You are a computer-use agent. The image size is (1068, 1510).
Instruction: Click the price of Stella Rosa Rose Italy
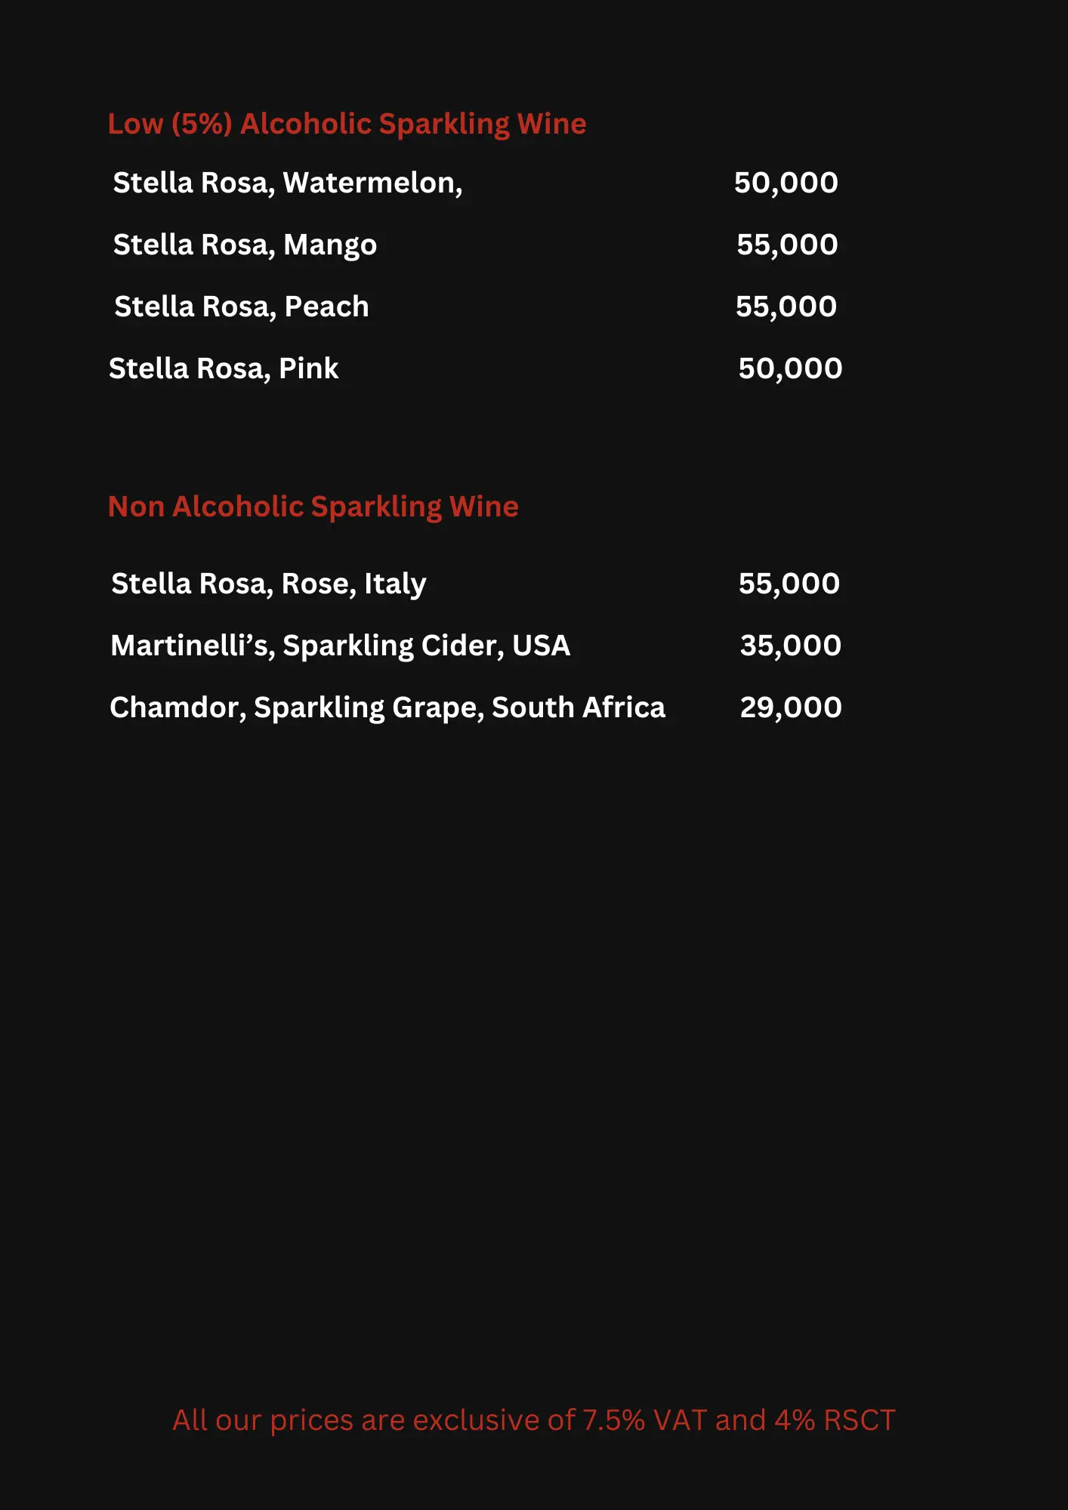coord(789,584)
